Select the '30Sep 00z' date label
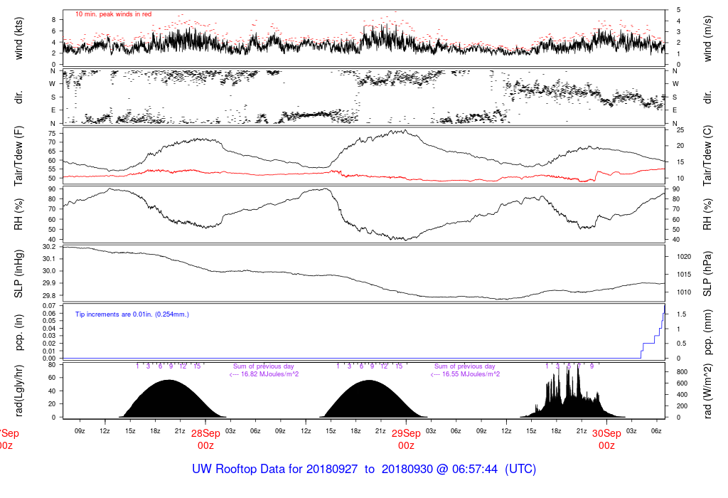The height and width of the screenshot is (498, 728). point(607,440)
